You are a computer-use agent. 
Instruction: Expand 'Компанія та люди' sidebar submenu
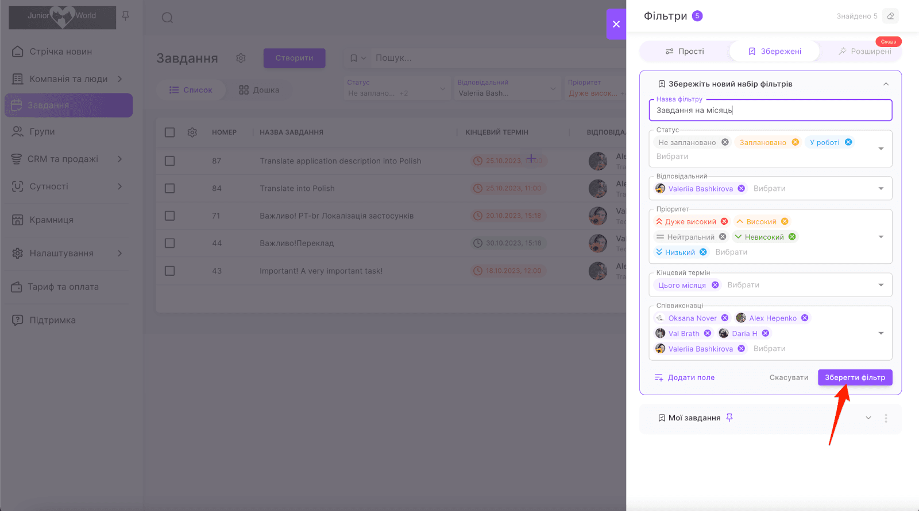coord(119,79)
